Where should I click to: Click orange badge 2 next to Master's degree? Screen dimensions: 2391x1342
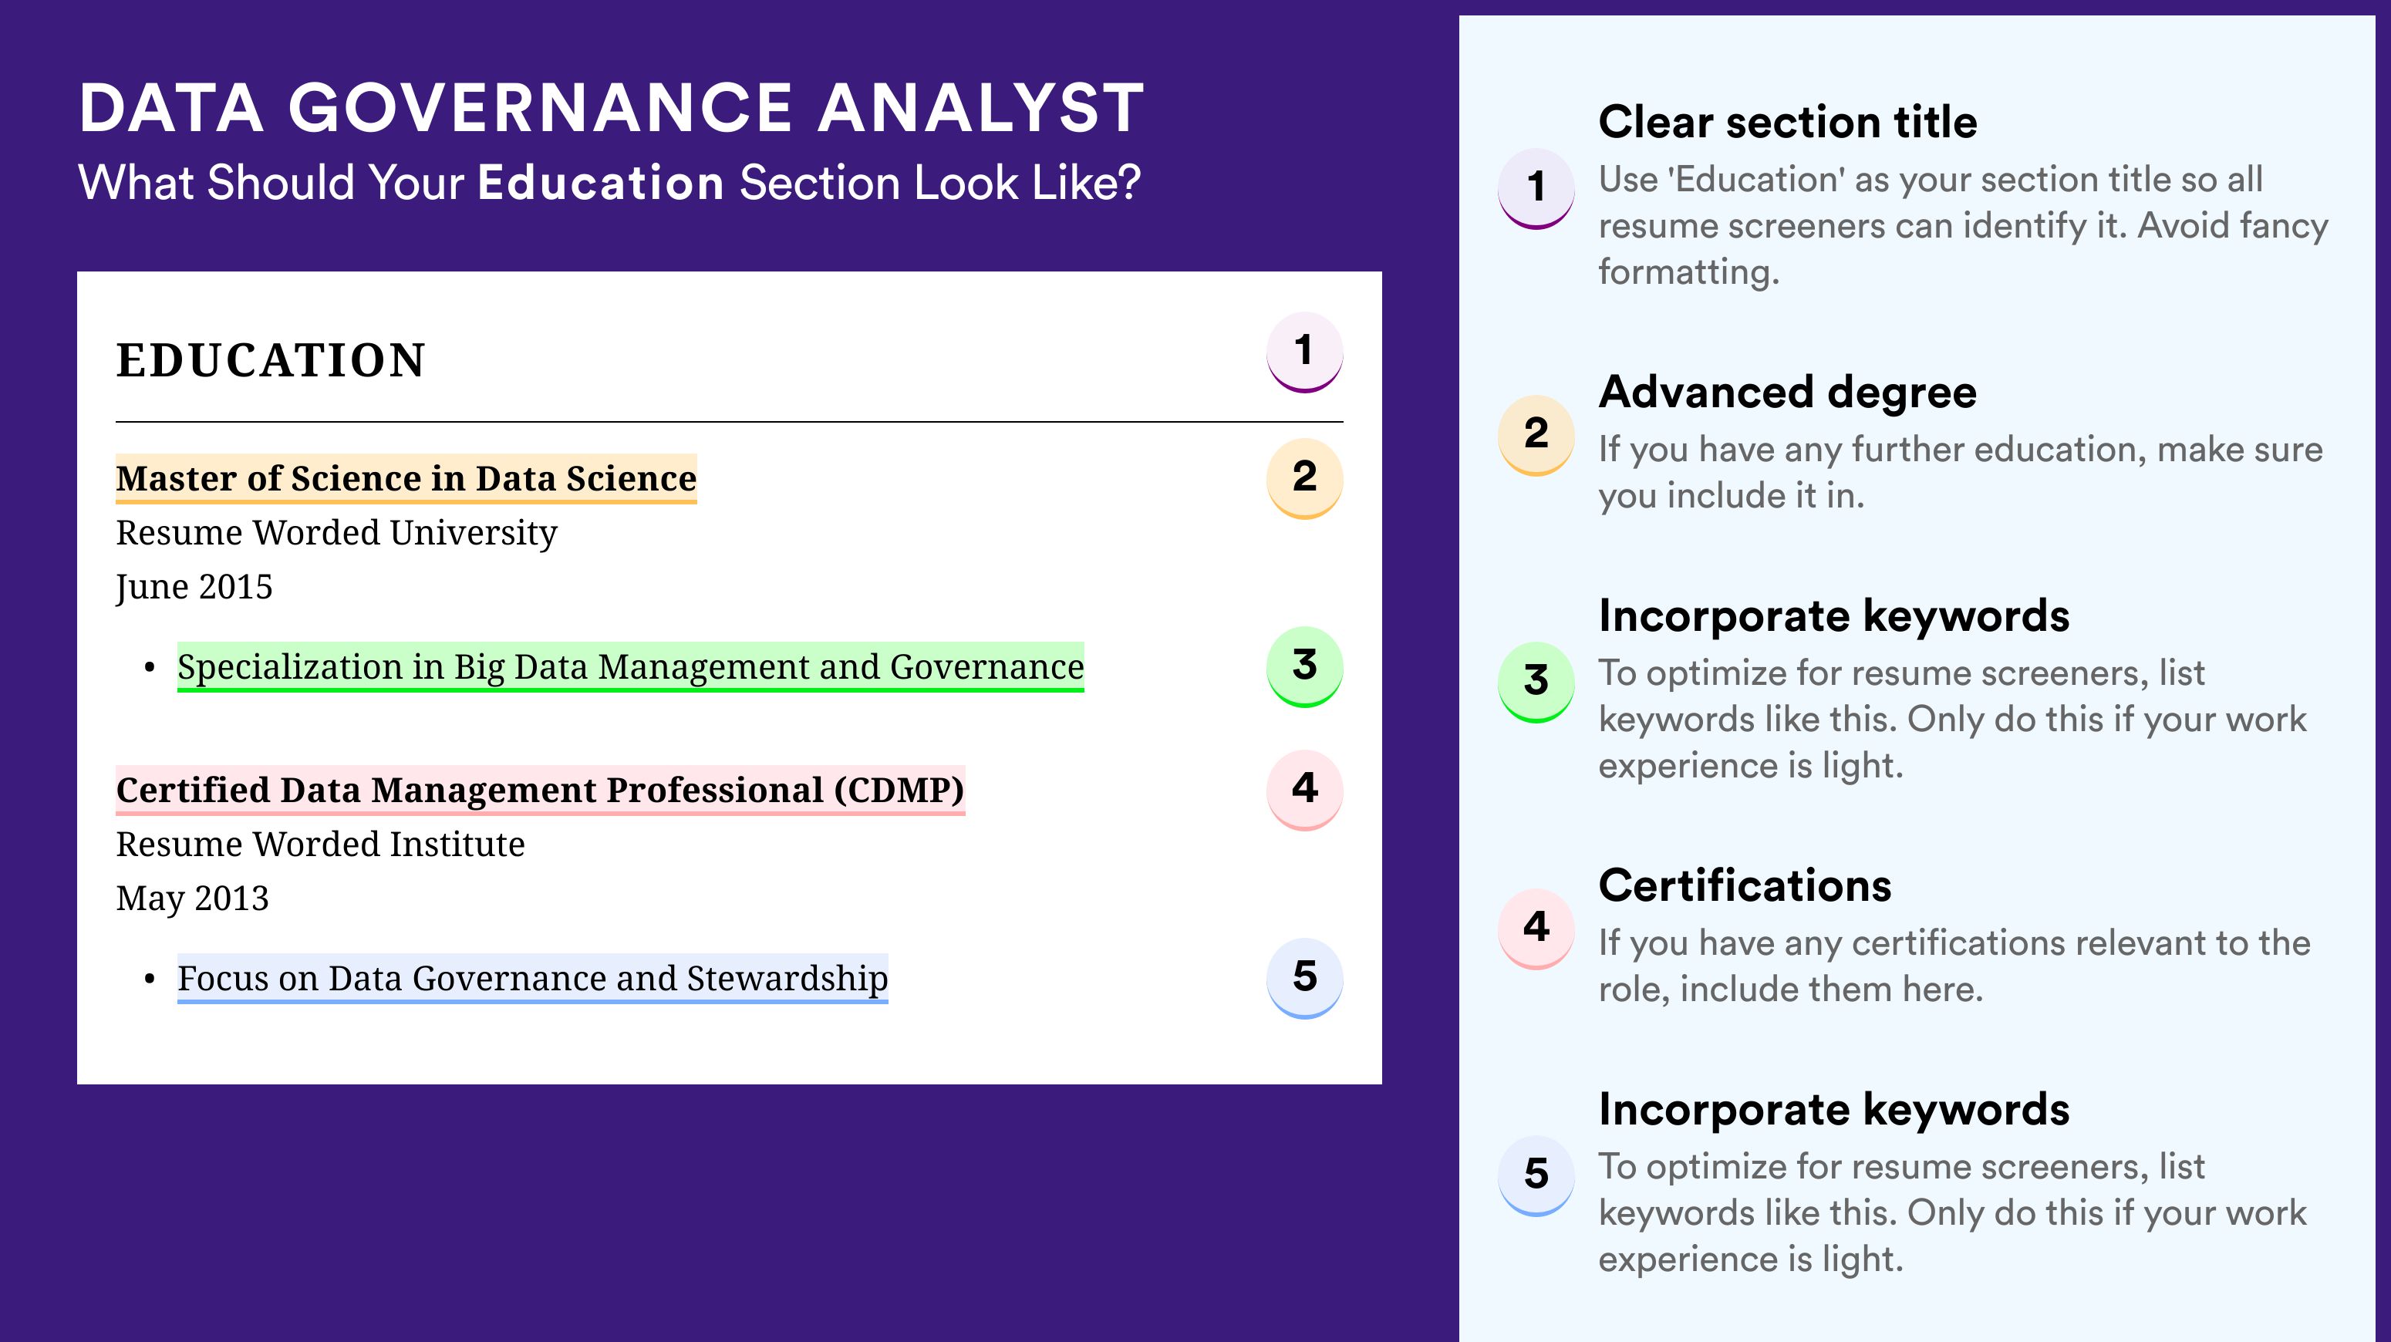coord(1304,478)
